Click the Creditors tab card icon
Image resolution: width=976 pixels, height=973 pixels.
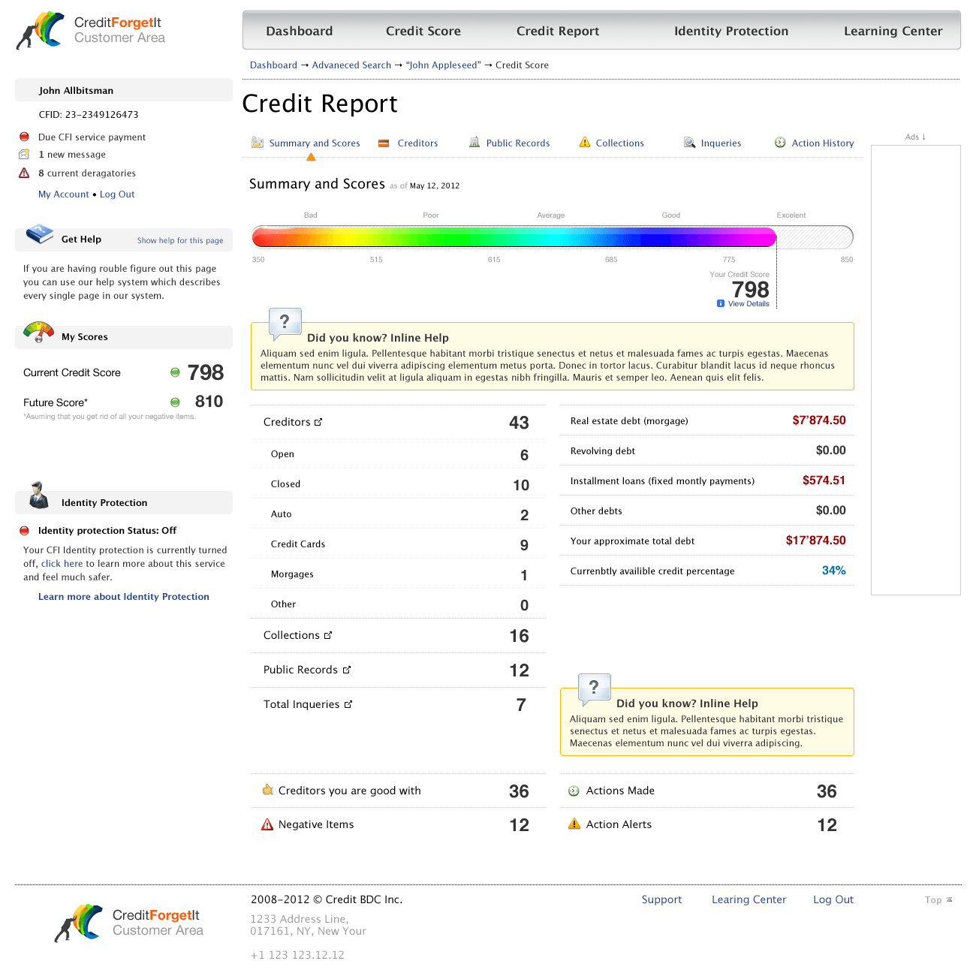pyautogui.click(x=384, y=143)
